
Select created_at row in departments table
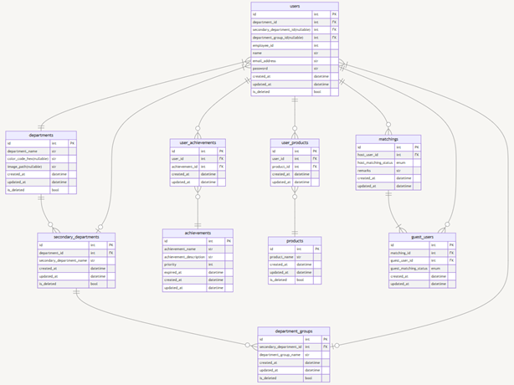[x=41, y=174]
